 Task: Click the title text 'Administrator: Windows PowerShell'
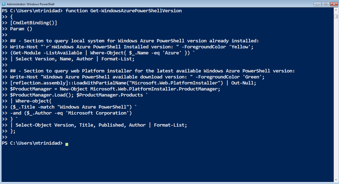30,4
